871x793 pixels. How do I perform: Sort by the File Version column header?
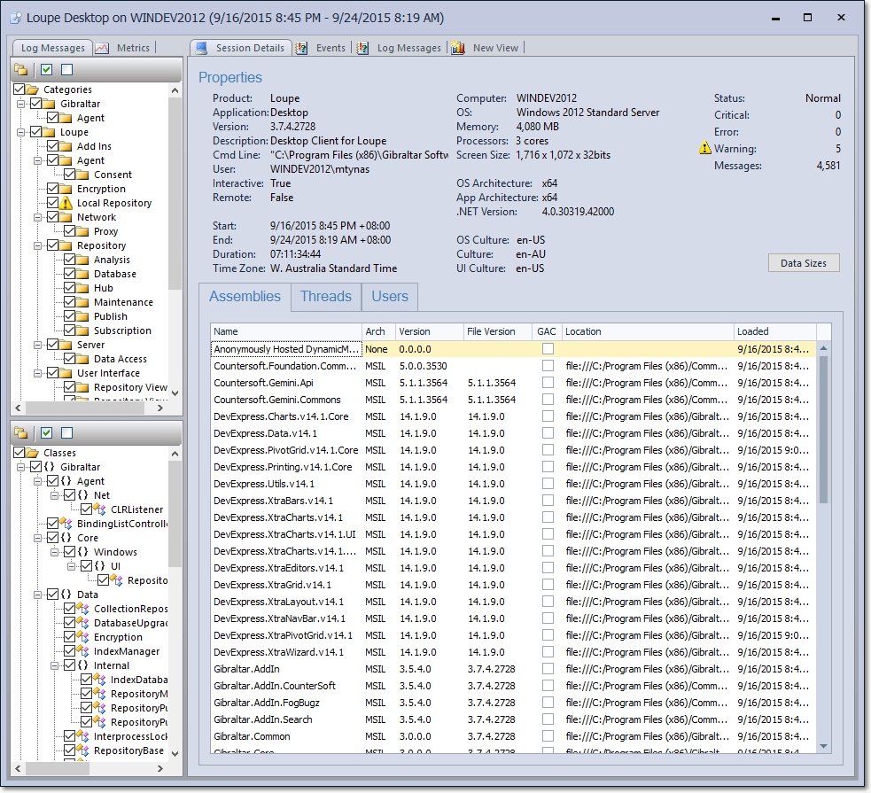coord(497,331)
